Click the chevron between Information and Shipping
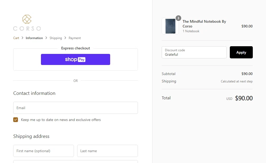The width and height of the screenshot is (266, 163). coord(46,38)
